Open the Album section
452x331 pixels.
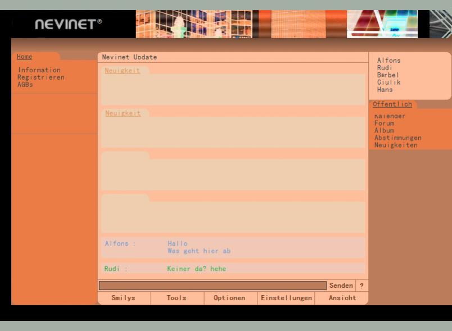(x=384, y=131)
